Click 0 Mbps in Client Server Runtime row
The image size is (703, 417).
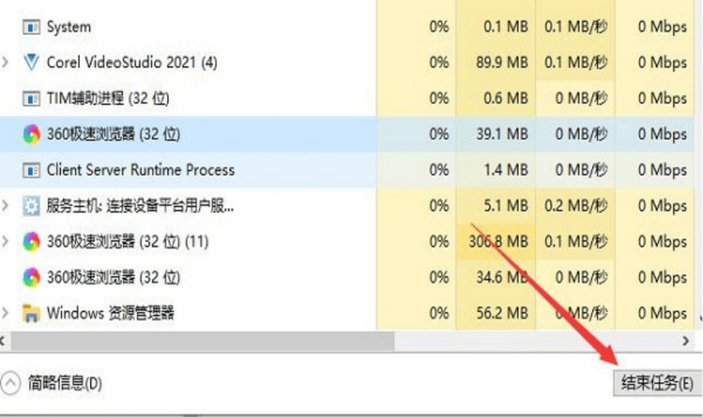[x=663, y=170]
